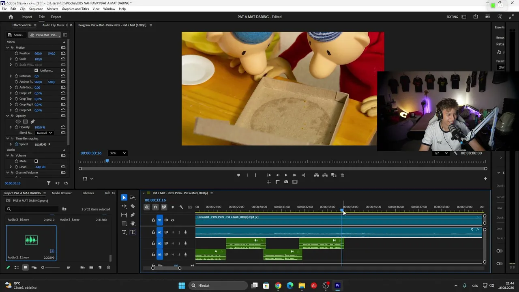This screenshot has height=292, width=519.
Task: Open the Blend Mode Normal dropdown
Action: (44, 133)
